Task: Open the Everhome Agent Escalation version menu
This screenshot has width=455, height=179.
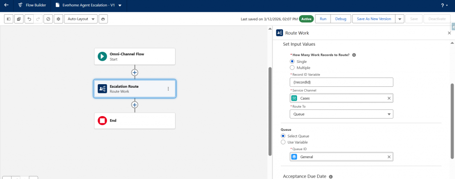Action: click(120, 5)
